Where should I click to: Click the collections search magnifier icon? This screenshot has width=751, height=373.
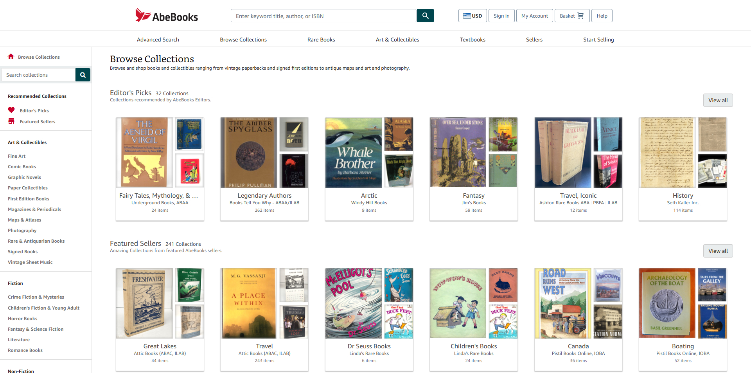pyautogui.click(x=83, y=74)
